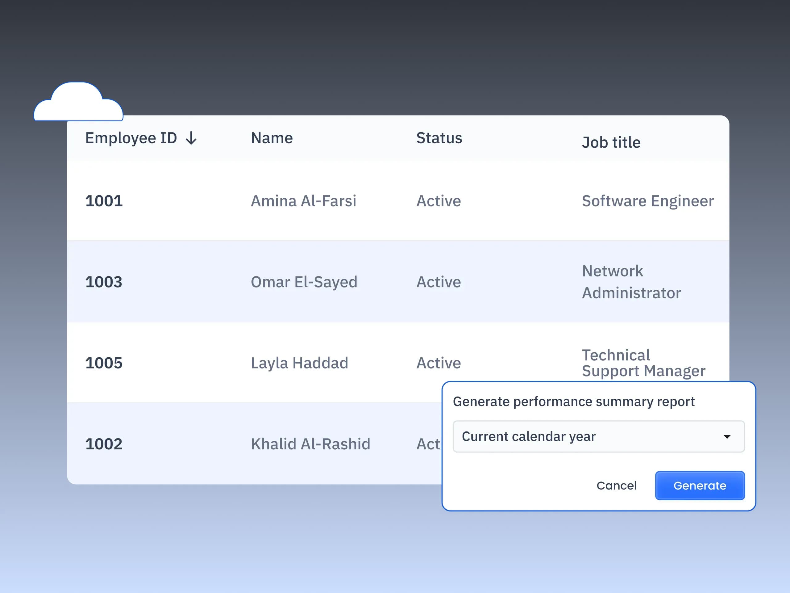The image size is (790, 593).
Task: Select employee ID 1001
Action: (104, 201)
